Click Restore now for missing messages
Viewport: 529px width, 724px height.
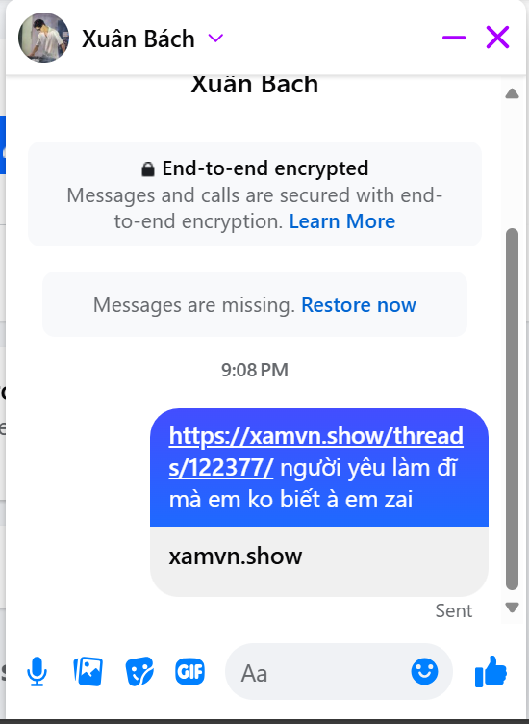pos(359,305)
